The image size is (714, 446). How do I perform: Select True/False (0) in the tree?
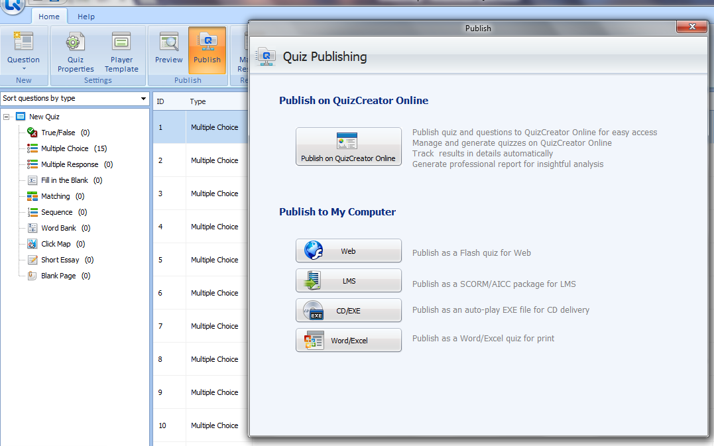pos(66,133)
